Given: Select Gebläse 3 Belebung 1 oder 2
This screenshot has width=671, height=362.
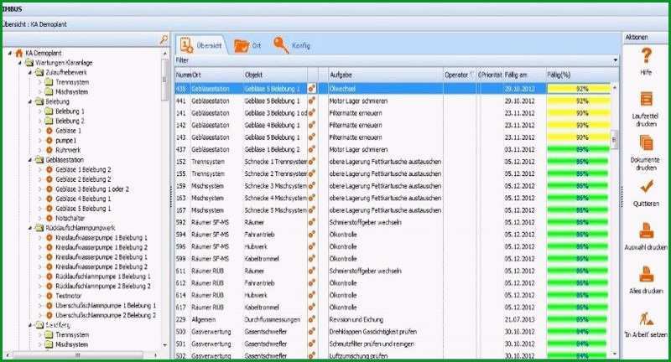Looking at the screenshot, I should (x=92, y=189).
